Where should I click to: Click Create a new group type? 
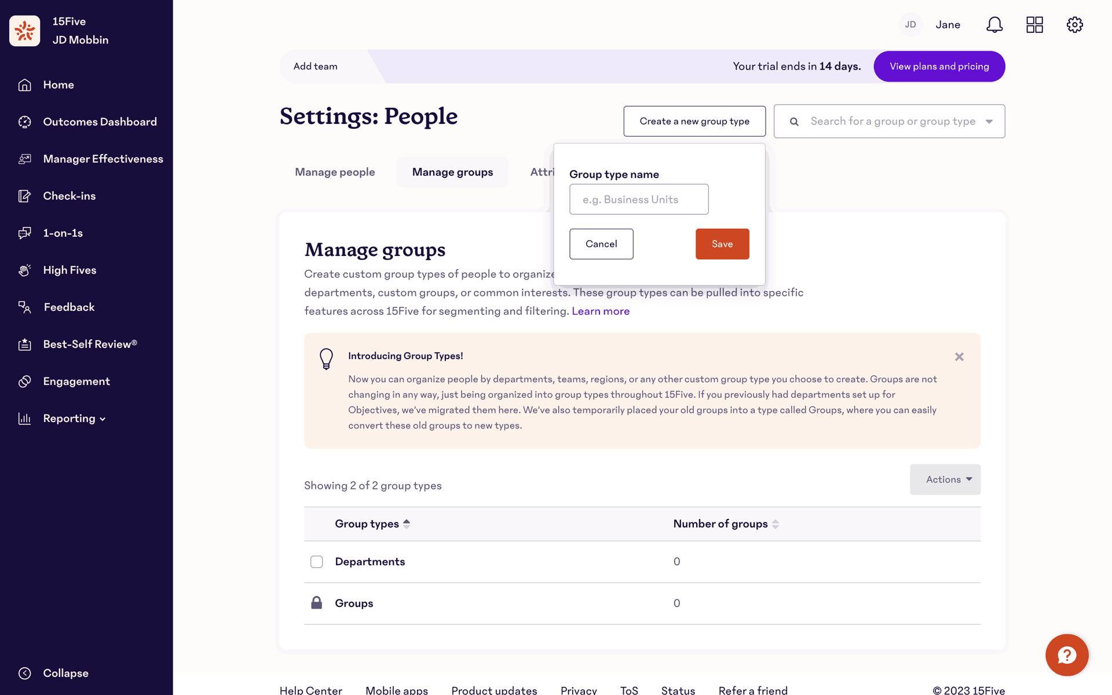(694, 121)
